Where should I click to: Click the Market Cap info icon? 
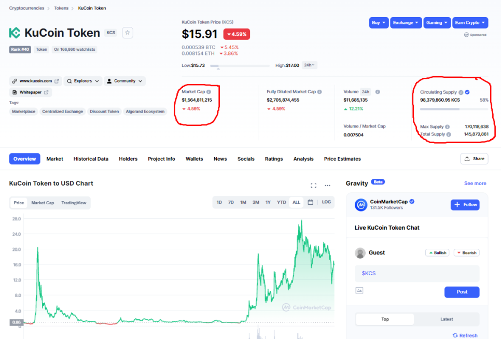(x=208, y=92)
